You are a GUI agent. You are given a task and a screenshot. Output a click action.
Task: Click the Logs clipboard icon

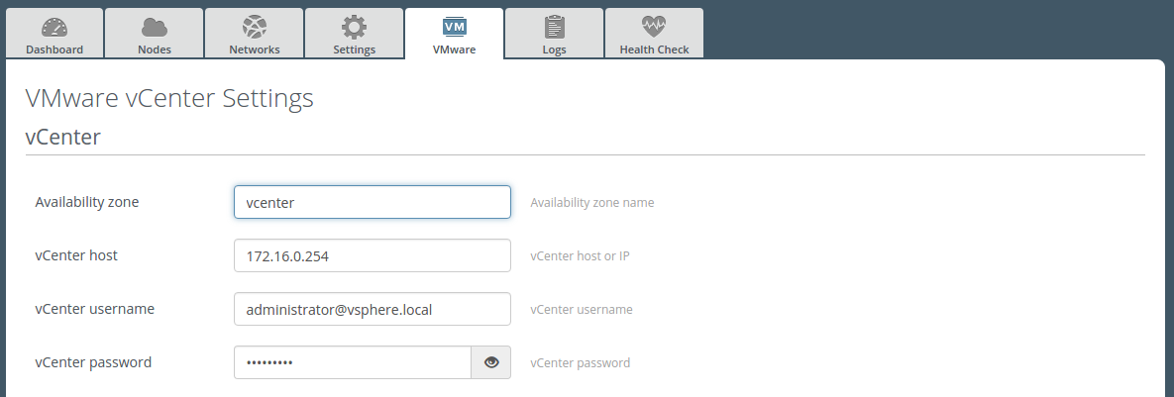point(554,27)
